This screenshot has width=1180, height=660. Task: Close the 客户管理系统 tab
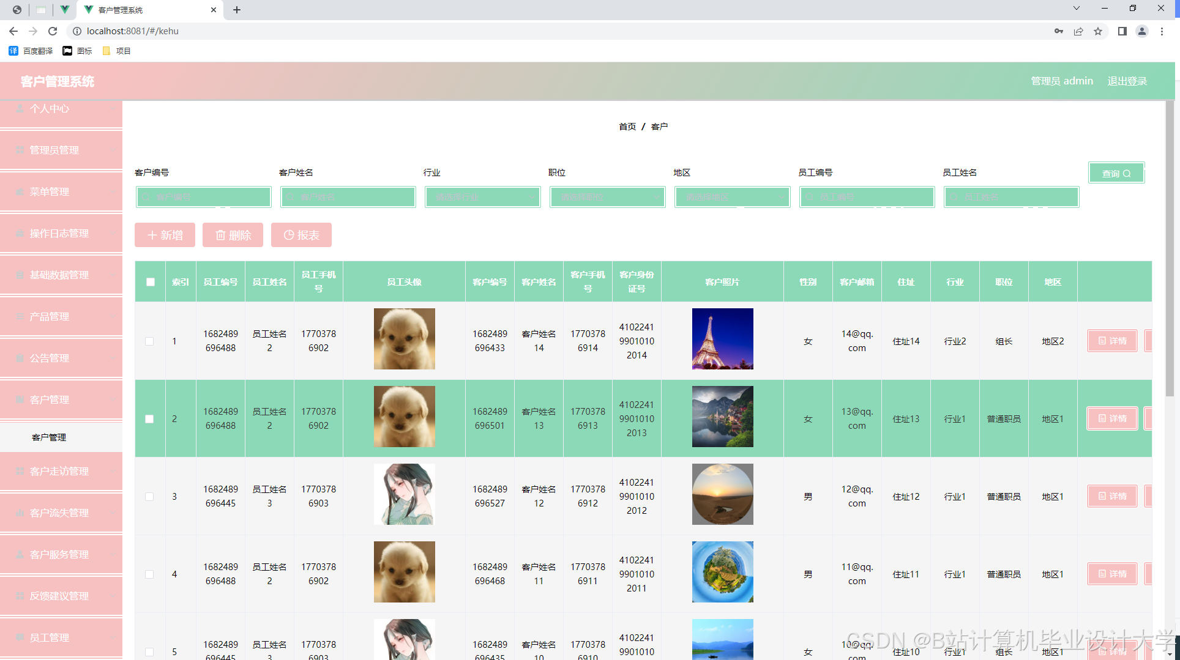click(x=214, y=10)
